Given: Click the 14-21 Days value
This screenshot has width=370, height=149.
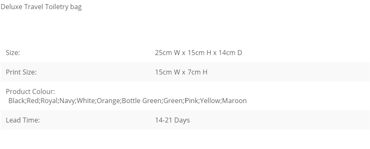Looking at the screenshot, I should (x=172, y=120).
